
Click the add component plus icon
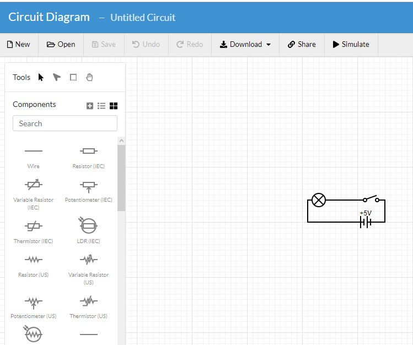tap(90, 106)
